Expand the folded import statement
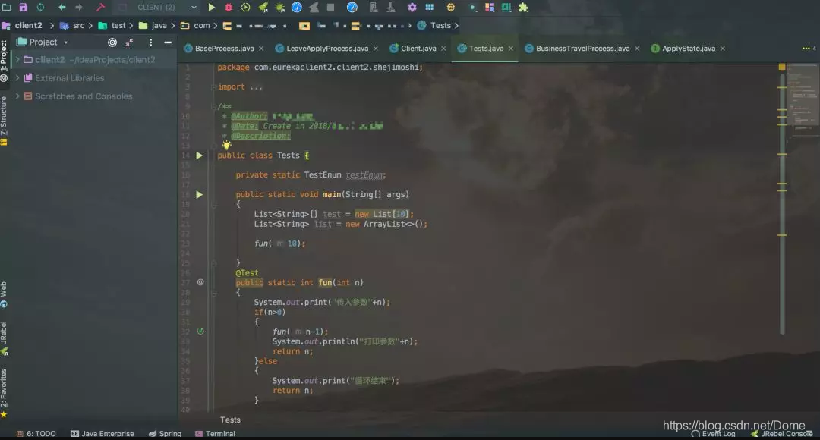Screen dimensions: 820x440 pos(213,87)
